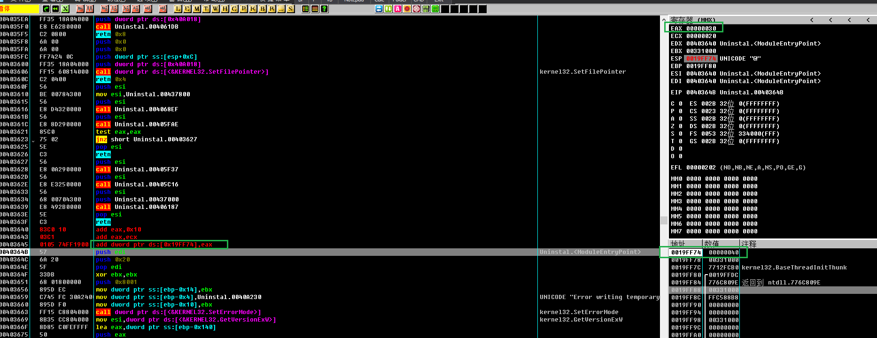This screenshot has width=877, height=338.
Task: Click the Z flag value in registers
Action: coord(681,126)
